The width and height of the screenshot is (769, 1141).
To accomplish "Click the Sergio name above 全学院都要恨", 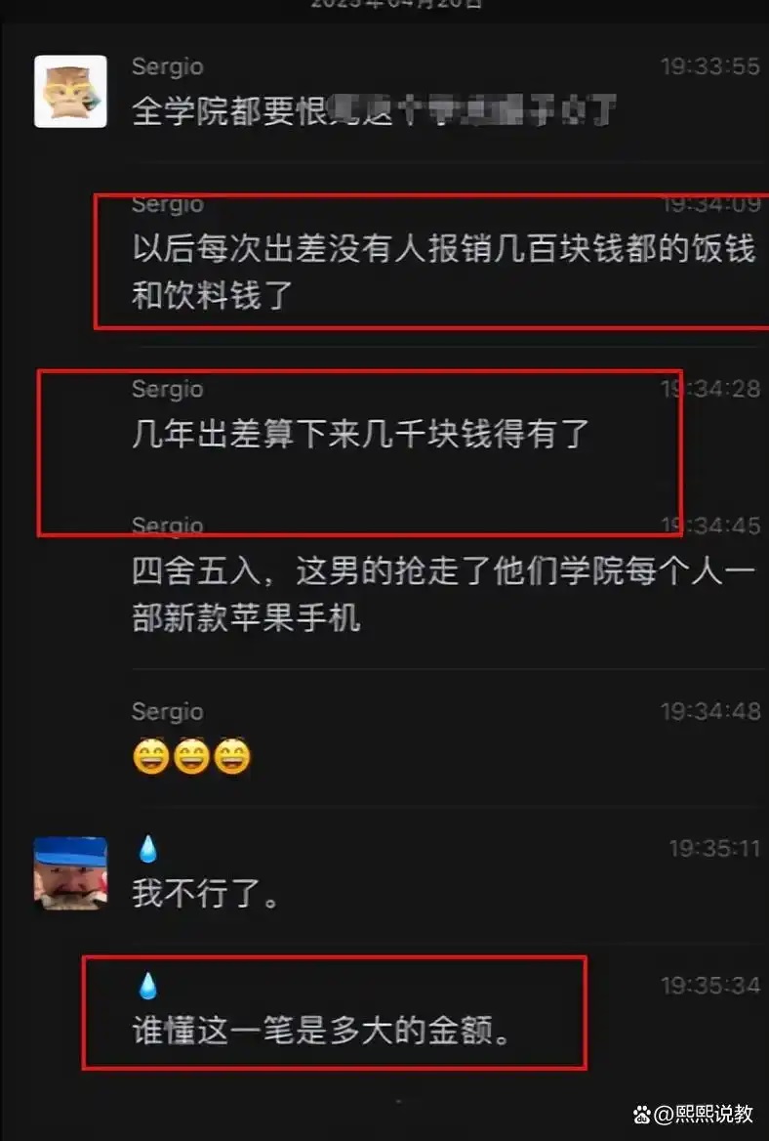I will 167,66.
